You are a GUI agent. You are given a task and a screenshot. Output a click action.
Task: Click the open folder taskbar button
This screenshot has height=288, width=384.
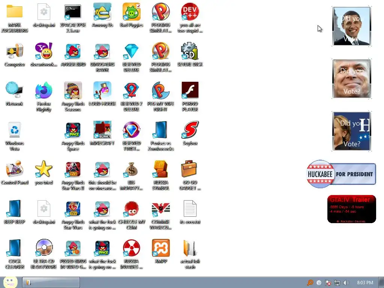pyautogui.click(x=51, y=282)
